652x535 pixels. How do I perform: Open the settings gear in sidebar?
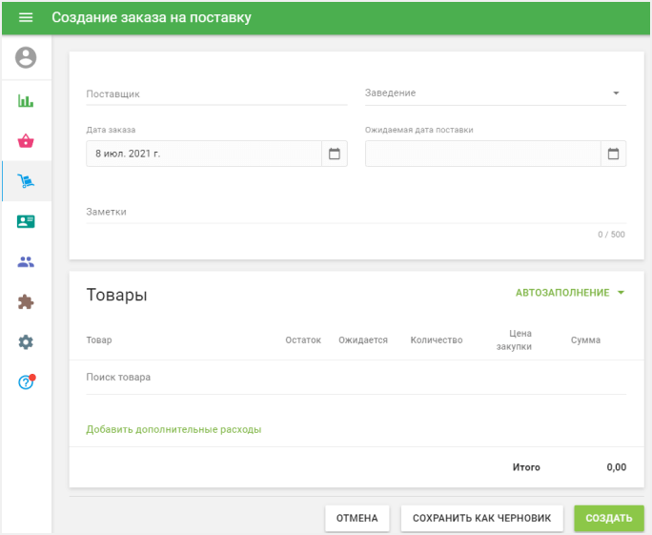pos(26,341)
